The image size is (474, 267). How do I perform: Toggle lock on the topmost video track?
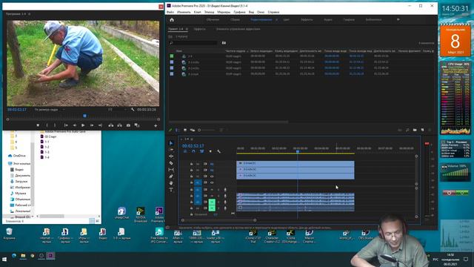(191, 164)
